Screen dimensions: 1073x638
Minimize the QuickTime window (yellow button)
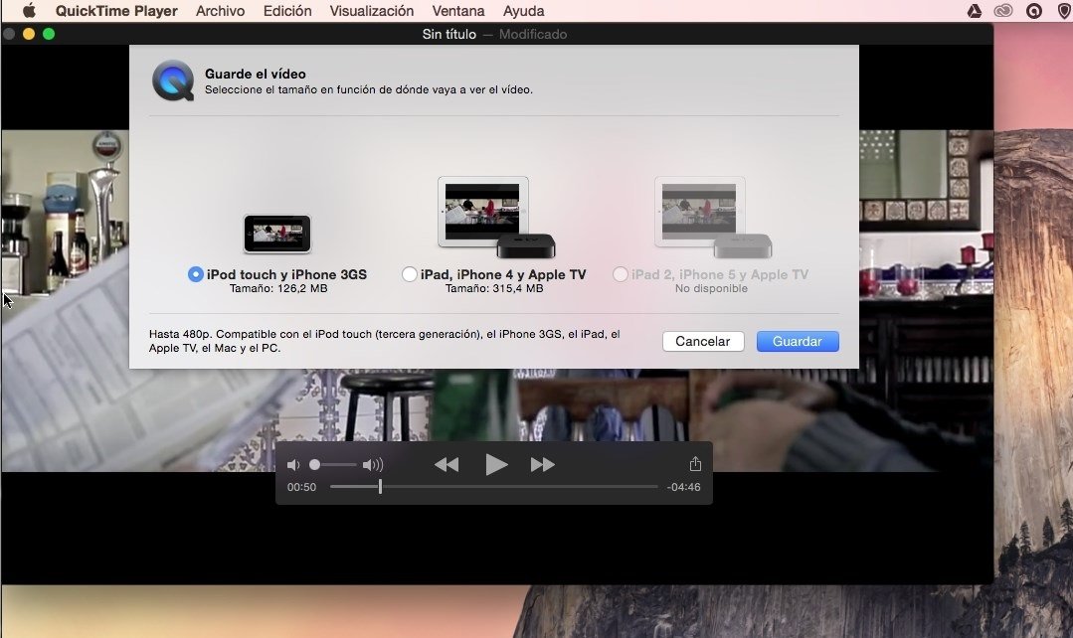coord(29,34)
